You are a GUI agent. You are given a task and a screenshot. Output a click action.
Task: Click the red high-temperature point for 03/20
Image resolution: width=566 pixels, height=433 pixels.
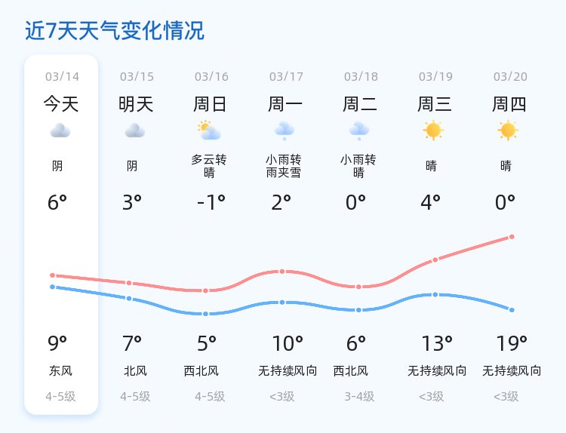coord(512,237)
